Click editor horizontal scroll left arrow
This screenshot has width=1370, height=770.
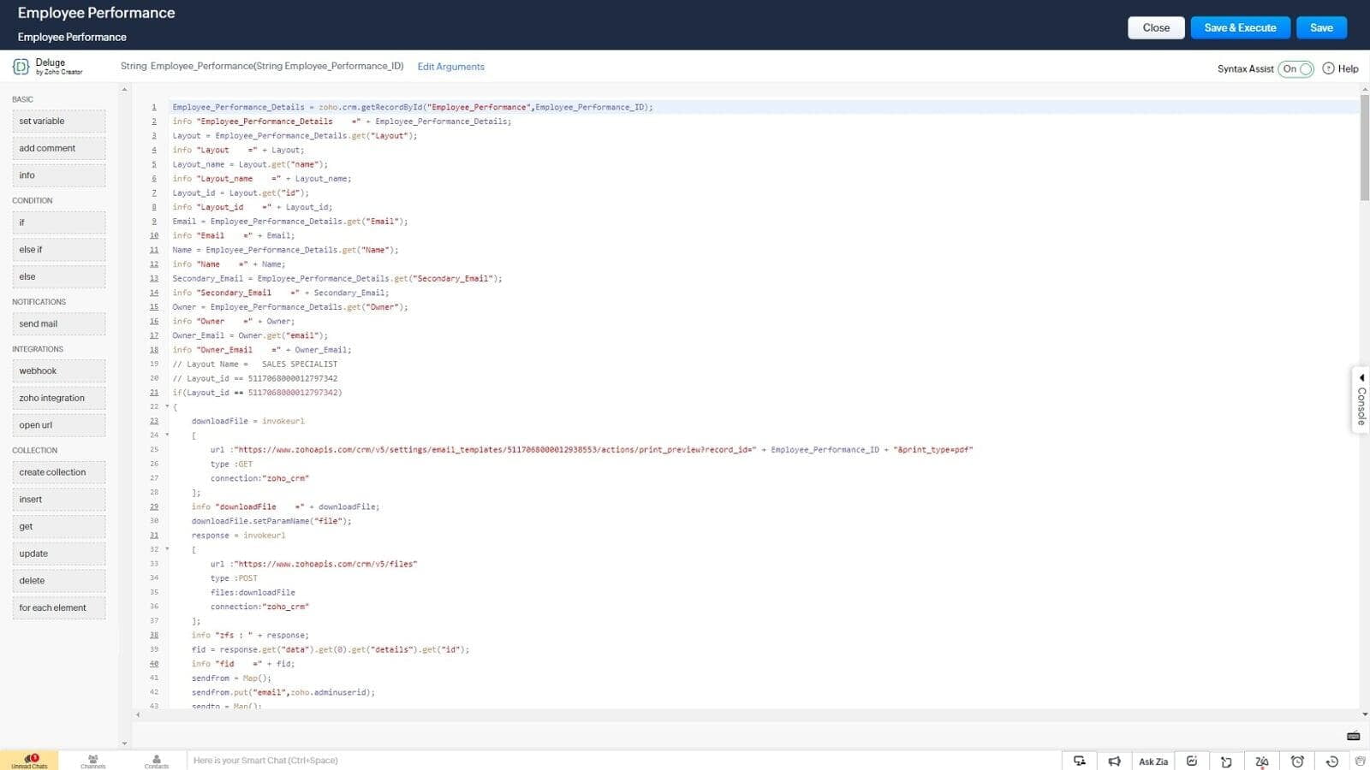(x=138, y=714)
